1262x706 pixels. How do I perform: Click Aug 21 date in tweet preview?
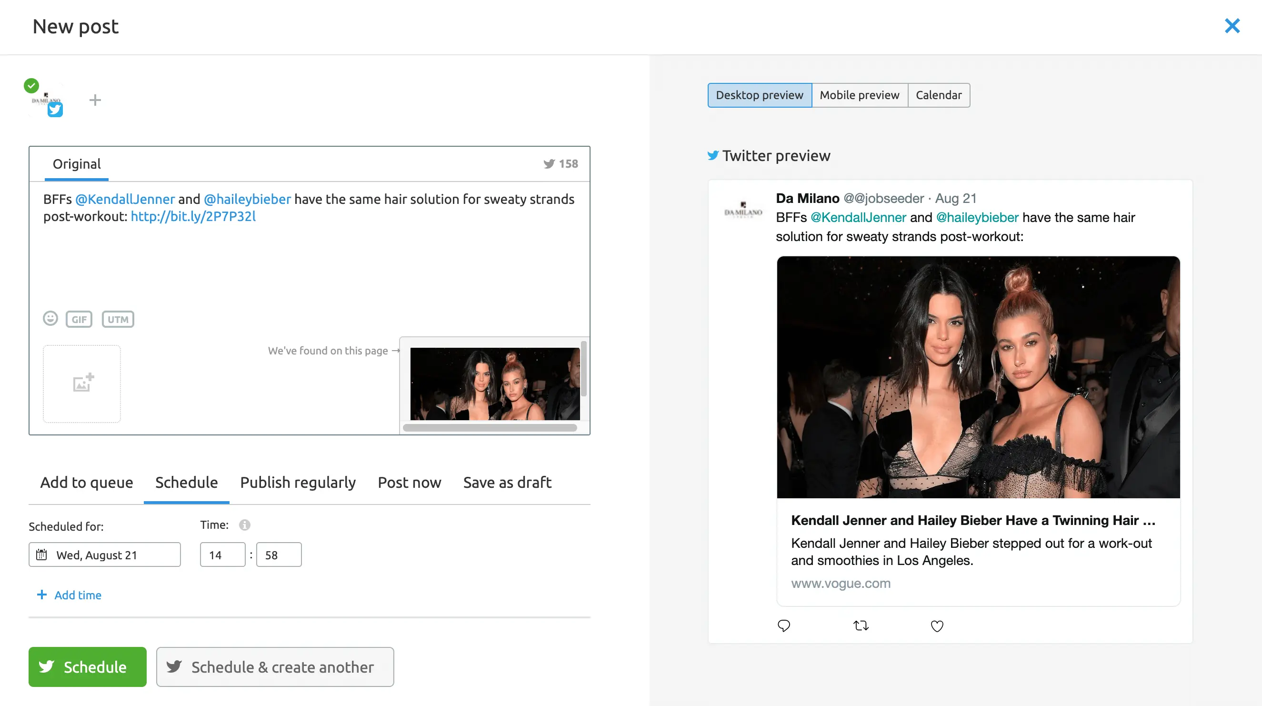click(955, 198)
